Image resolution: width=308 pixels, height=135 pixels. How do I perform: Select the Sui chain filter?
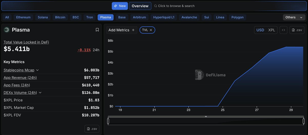click(x=207, y=17)
